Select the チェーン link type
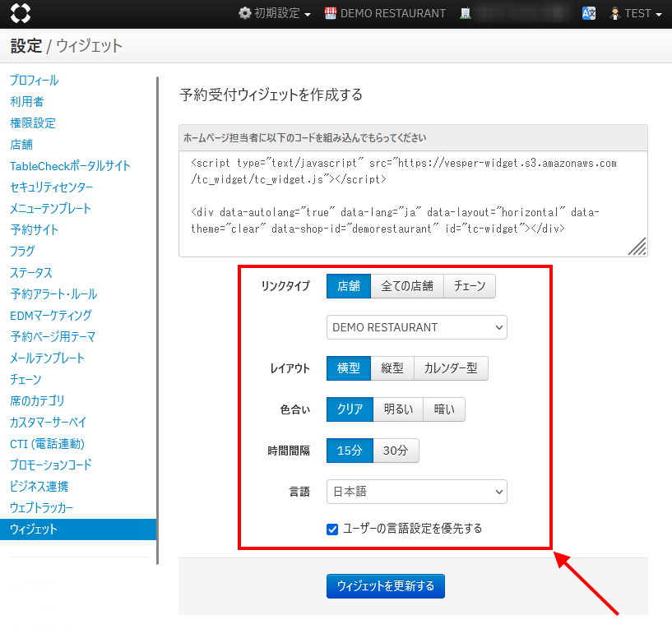The width and height of the screenshot is (672, 638). tap(470, 286)
